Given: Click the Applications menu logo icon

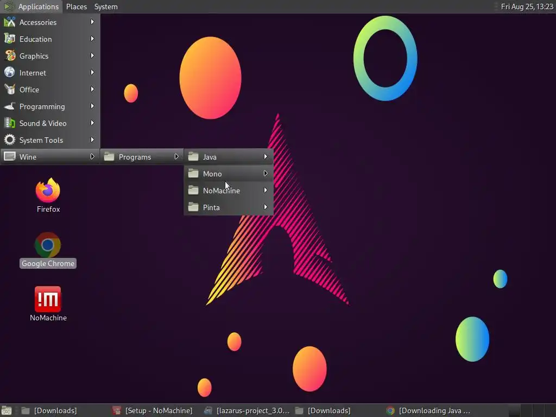Looking at the screenshot, I should pos(9,7).
